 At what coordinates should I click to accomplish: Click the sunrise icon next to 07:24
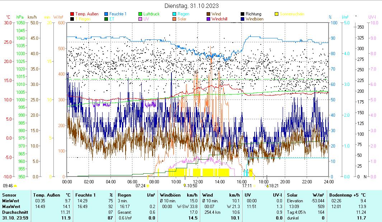point(148,186)
